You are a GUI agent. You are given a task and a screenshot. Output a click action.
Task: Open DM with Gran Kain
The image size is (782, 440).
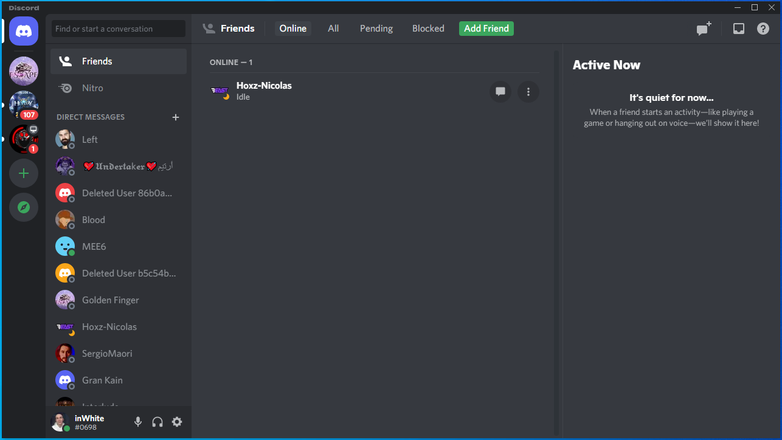pyautogui.click(x=119, y=380)
